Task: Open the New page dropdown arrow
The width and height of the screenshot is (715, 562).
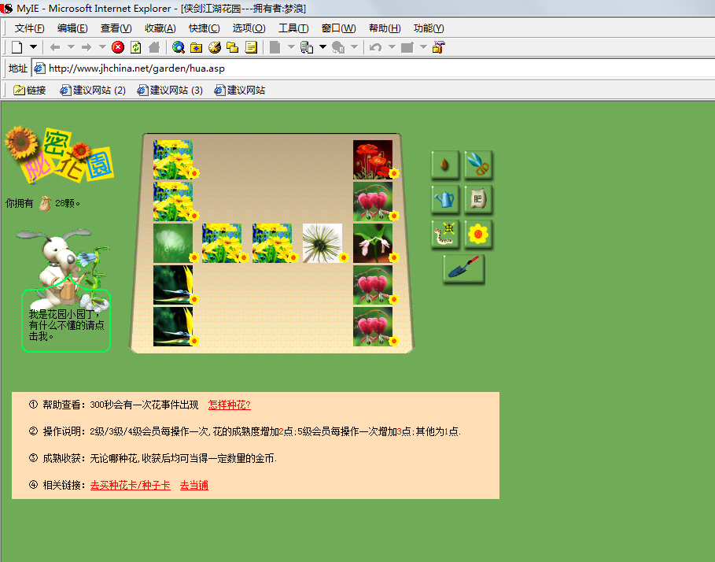Action: [33, 47]
